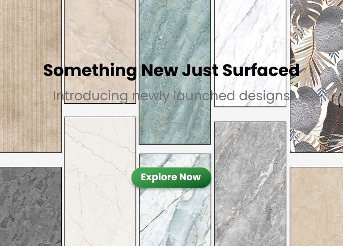The image size is (343, 246).
Task: Select the "Something New Just Surfaced" heading
Action: point(171,71)
